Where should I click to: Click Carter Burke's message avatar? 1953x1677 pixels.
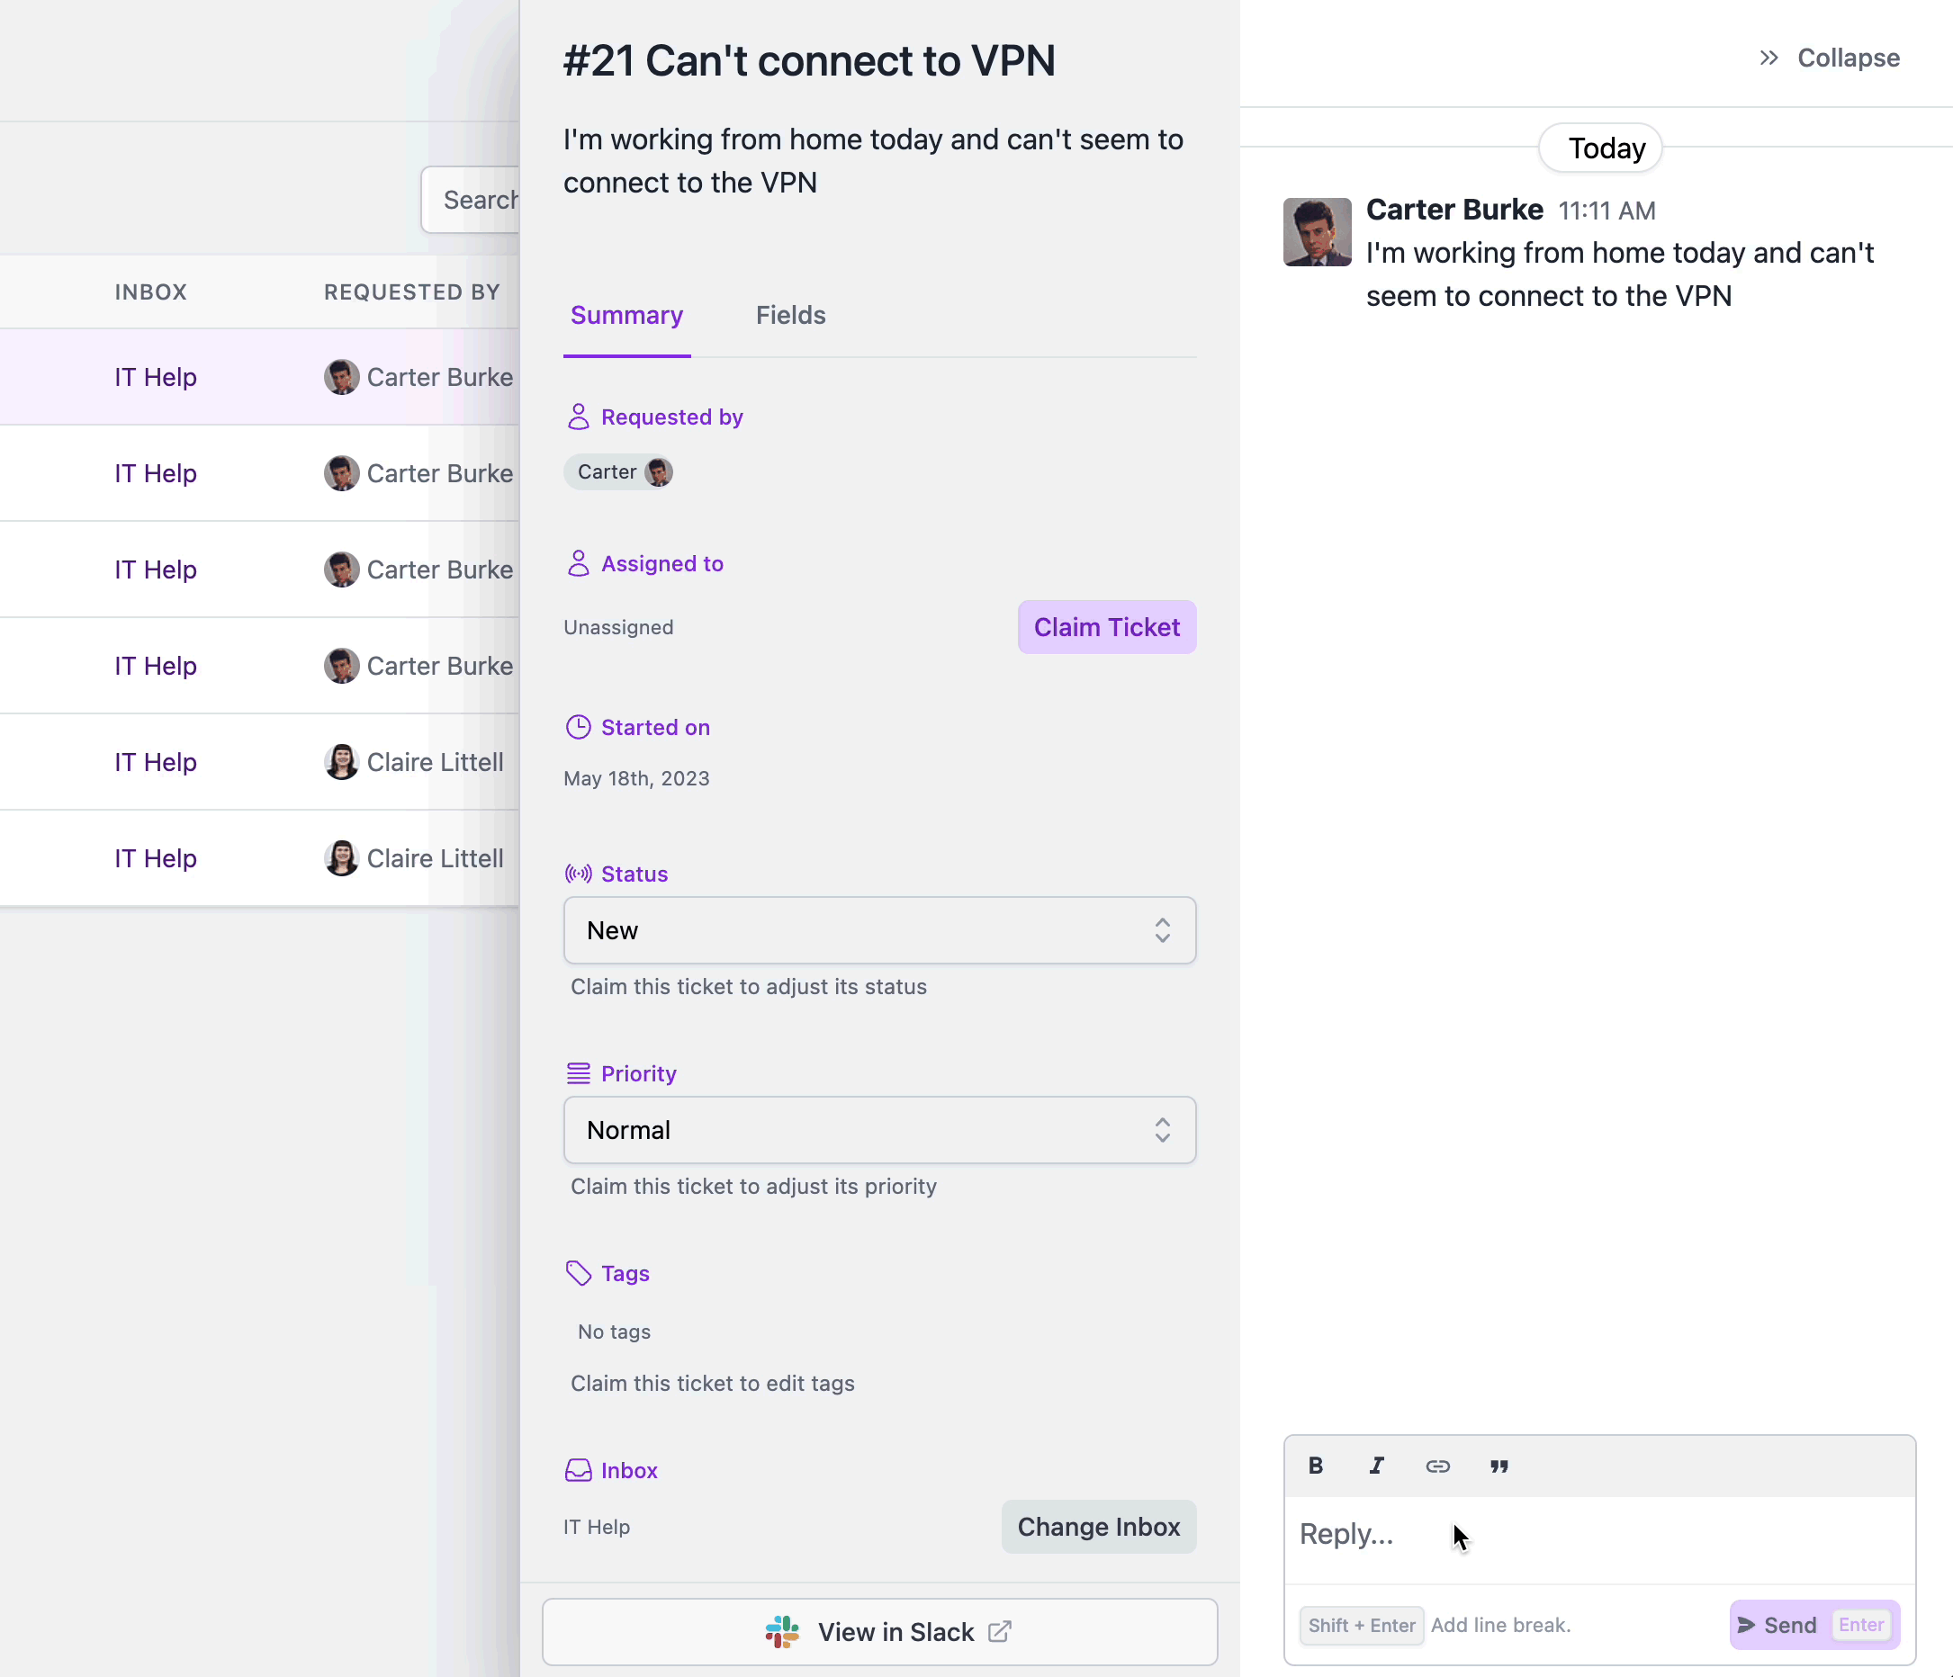(x=1317, y=232)
